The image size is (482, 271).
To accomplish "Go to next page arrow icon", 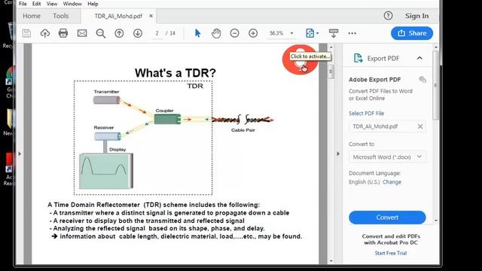I will pos(138,33).
